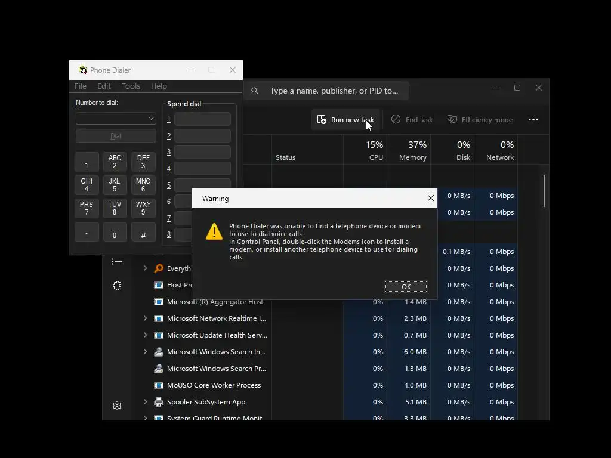Open the File menu in Phone Dialer
611x458 pixels.
81,86
